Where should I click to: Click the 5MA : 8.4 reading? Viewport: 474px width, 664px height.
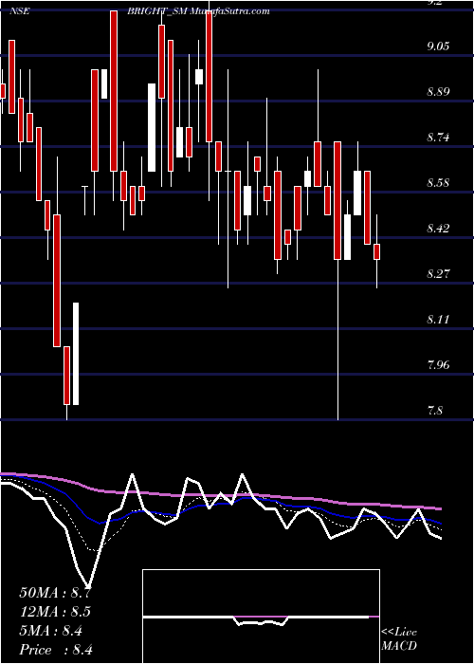pyautogui.click(x=51, y=631)
